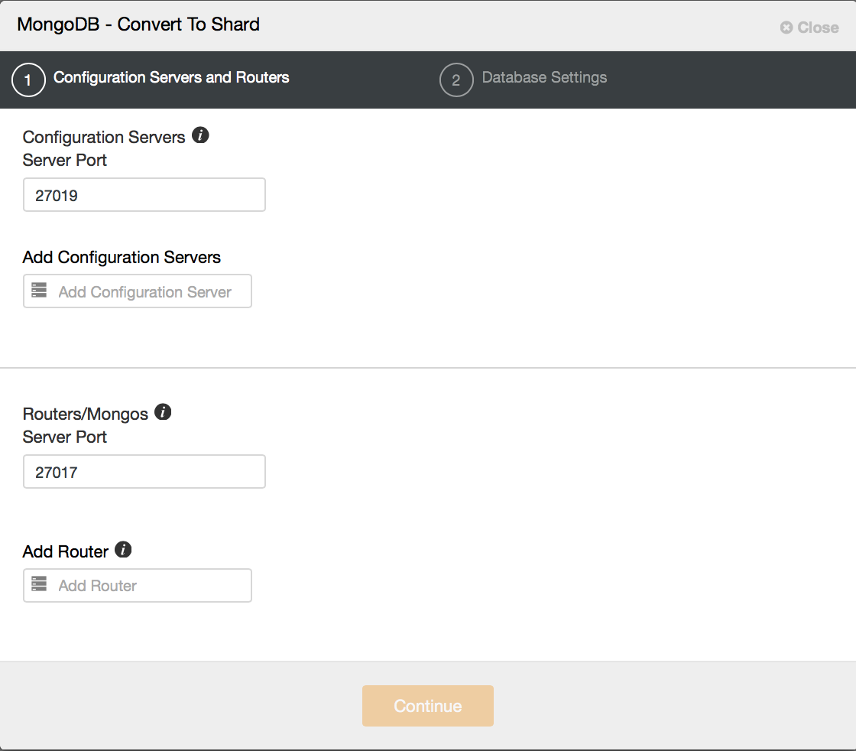The width and height of the screenshot is (856, 751).
Task: Click the Routers/Mongos heading text
Action: [x=85, y=414]
